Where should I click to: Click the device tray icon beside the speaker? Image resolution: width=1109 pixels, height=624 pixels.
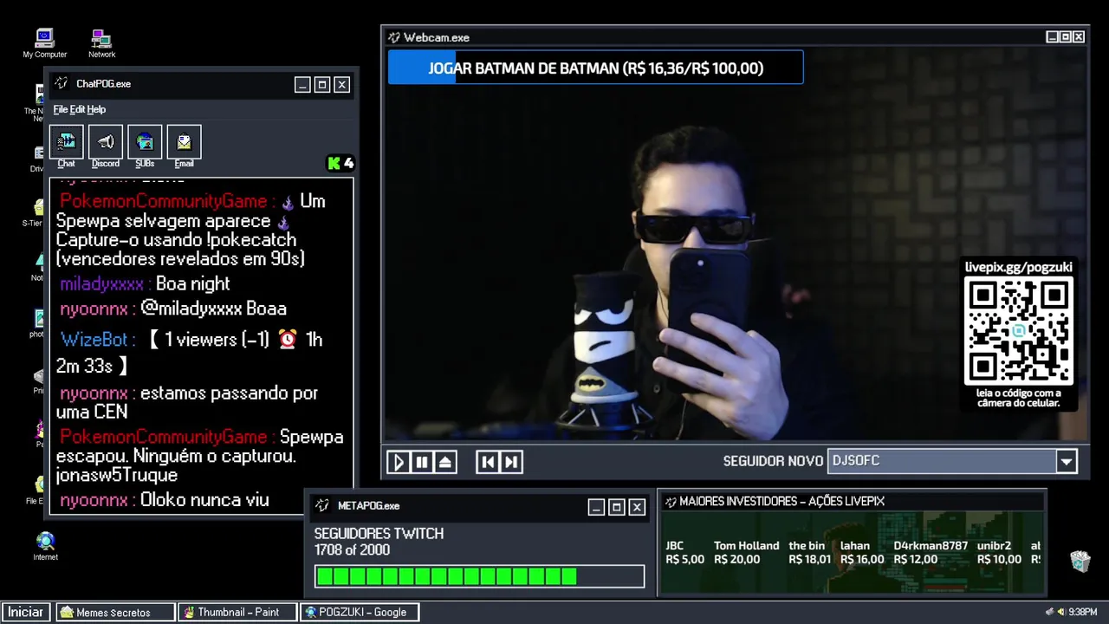click(1050, 612)
